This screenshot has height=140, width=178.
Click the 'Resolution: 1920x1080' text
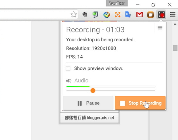pyautogui.click(x=91, y=48)
